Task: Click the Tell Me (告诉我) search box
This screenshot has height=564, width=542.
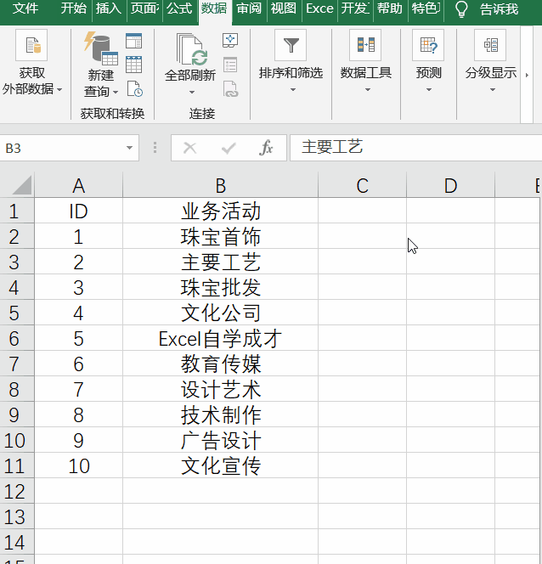Action: (x=499, y=9)
